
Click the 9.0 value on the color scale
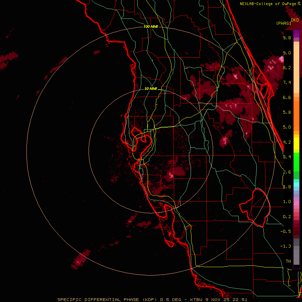point(287,53)
